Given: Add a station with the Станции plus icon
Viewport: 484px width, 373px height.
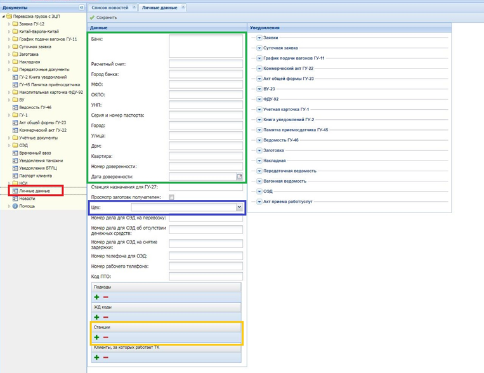Looking at the screenshot, I should click(x=96, y=337).
